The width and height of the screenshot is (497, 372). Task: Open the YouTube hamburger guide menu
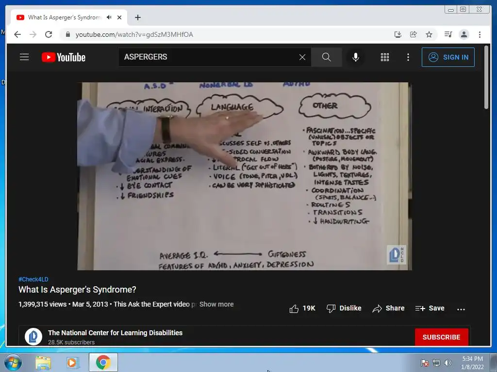tap(24, 57)
